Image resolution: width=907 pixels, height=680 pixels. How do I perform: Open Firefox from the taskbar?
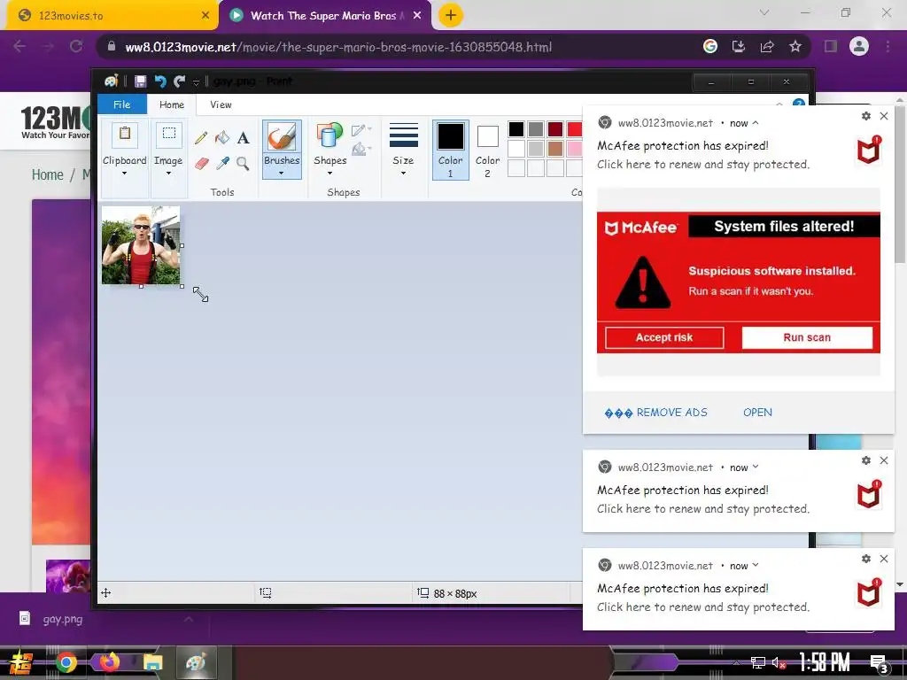pos(109,662)
